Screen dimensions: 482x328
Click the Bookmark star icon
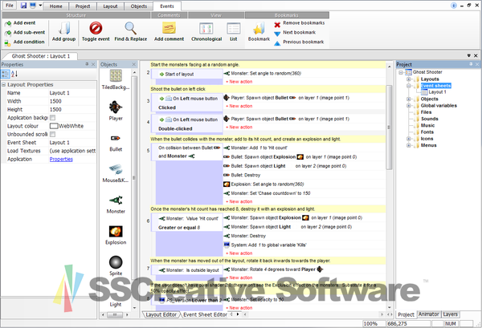pos(259,29)
